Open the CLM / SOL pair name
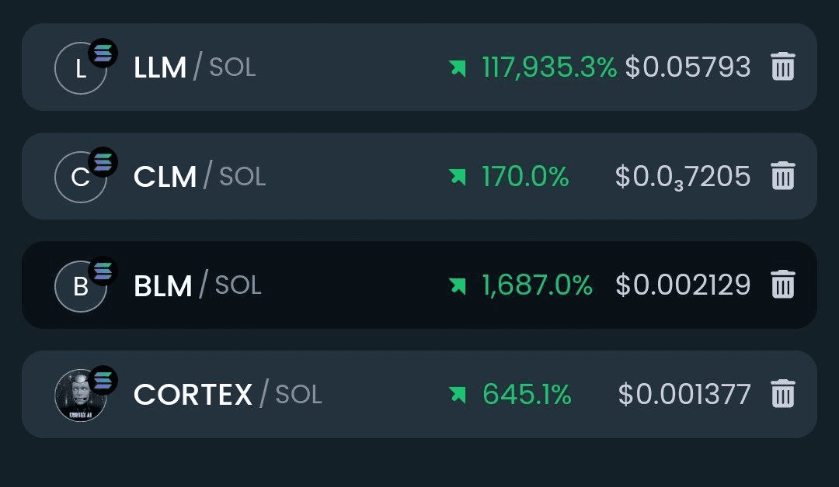Screen dimensions: 839x487 pos(200,176)
